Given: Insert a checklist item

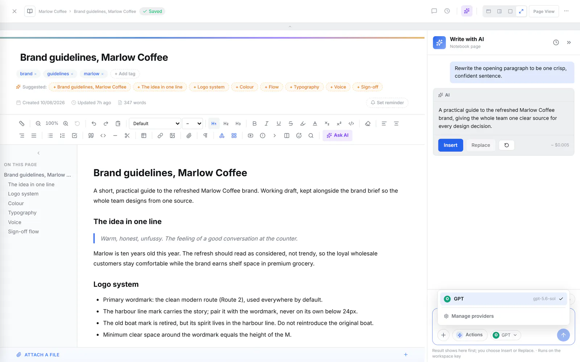Looking at the screenshot, I should point(75,135).
